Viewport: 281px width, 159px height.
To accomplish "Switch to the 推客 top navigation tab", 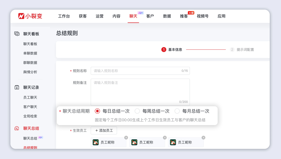I will point(184,16).
